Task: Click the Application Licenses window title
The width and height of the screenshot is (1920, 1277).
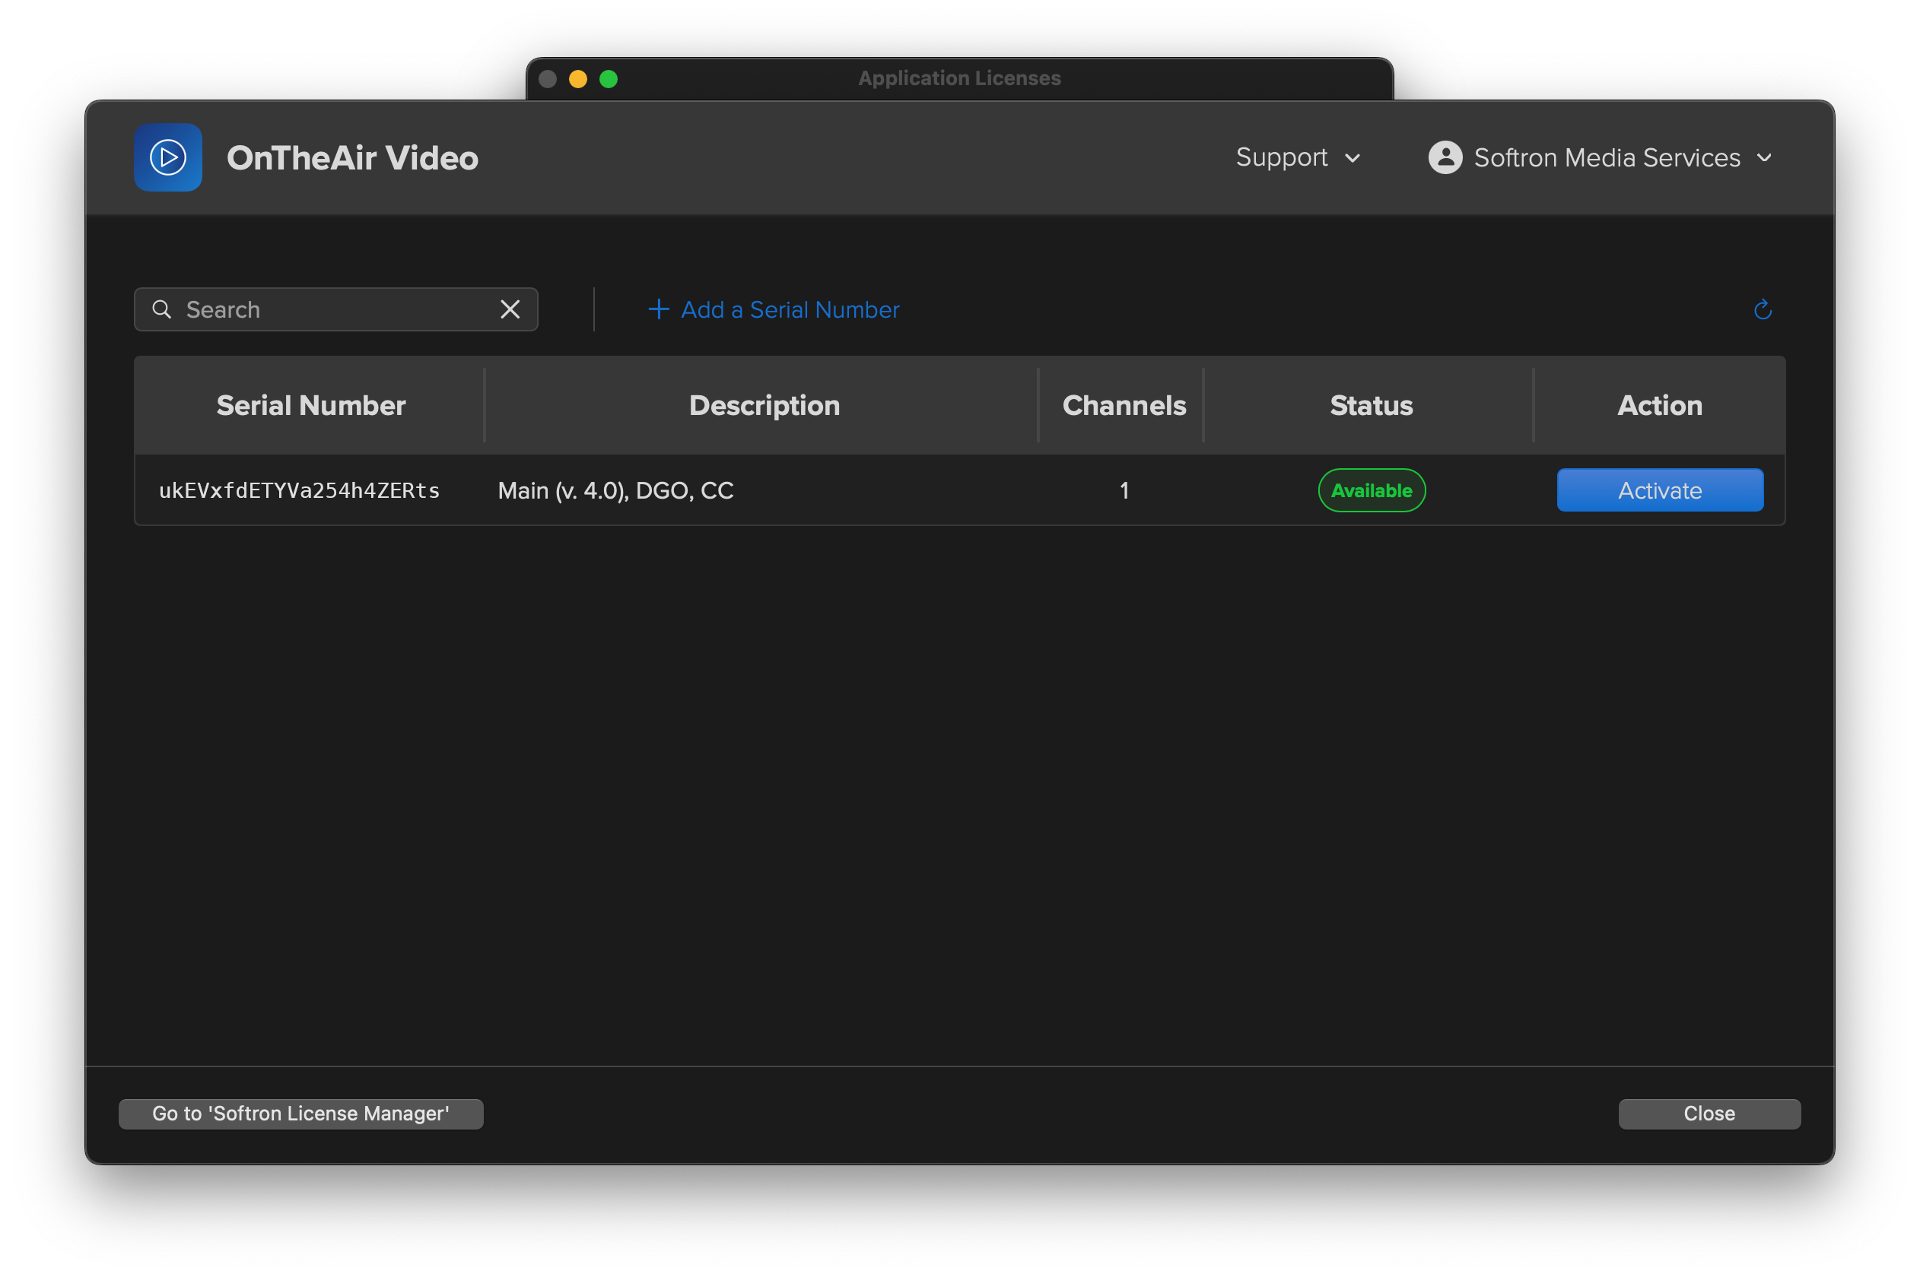Action: pyautogui.click(x=959, y=78)
